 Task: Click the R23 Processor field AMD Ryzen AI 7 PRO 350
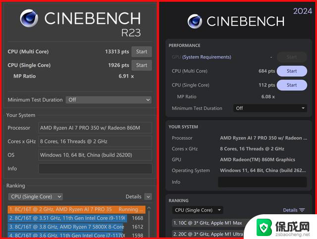pyautogui.click(x=95, y=128)
